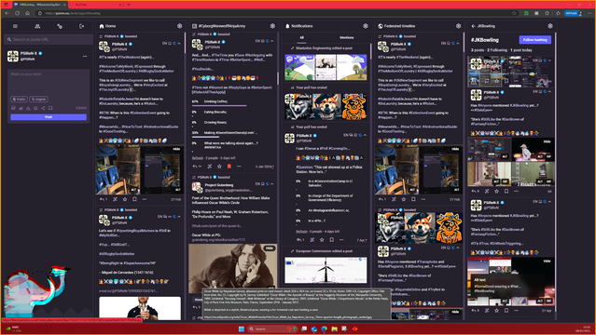Reply to the Drinking Coffee poll post
The image size is (596, 335).
click(x=196, y=167)
